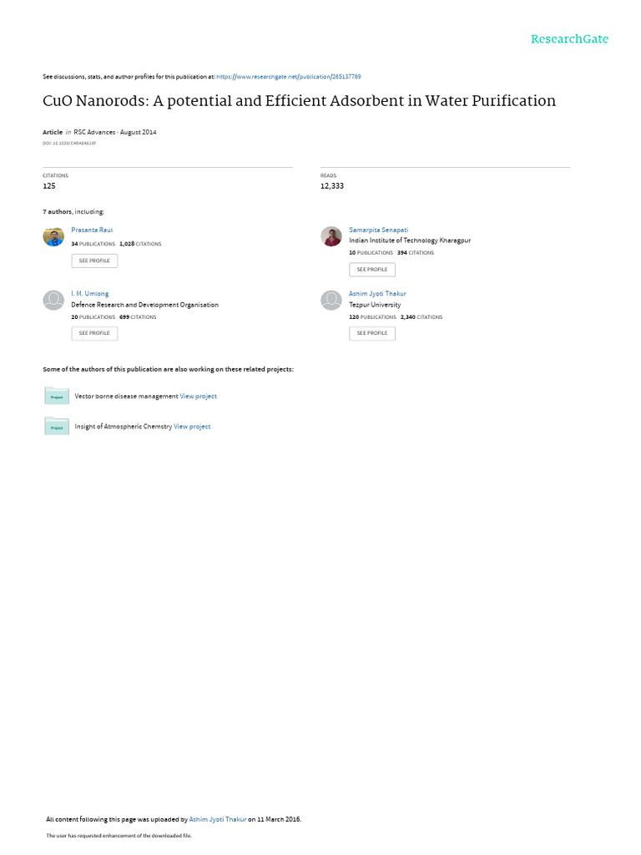
Task: Open View project link for Vector borne disease
Action: tap(199, 397)
